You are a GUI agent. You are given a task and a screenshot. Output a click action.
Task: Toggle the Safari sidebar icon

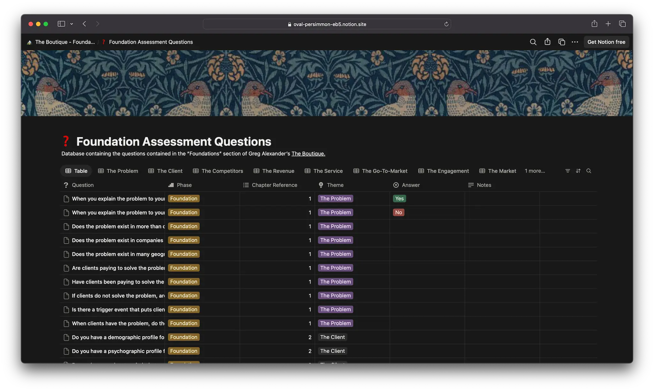pyautogui.click(x=61, y=24)
